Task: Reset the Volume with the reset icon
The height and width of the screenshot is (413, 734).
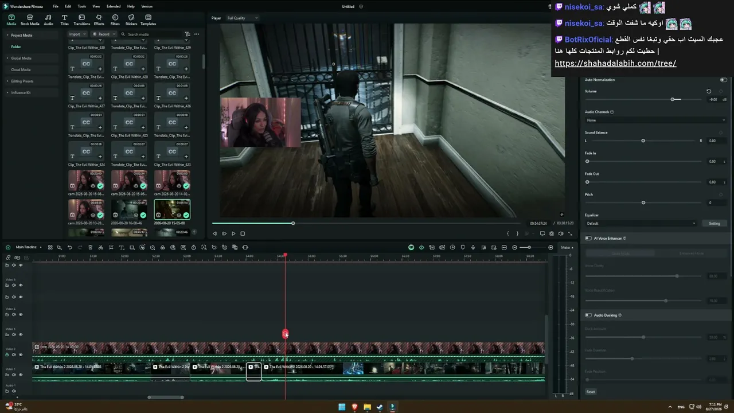Action: tap(709, 91)
